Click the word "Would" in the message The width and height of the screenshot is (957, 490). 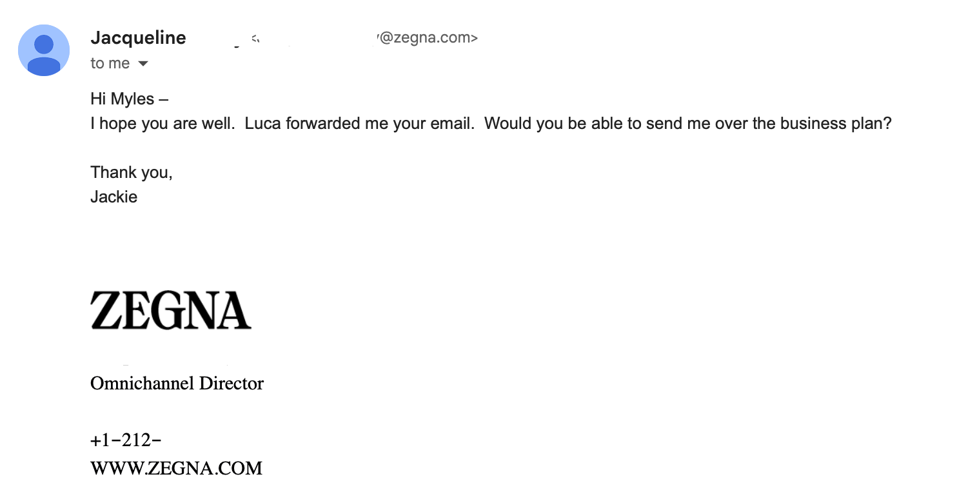(x=506, y=124)
